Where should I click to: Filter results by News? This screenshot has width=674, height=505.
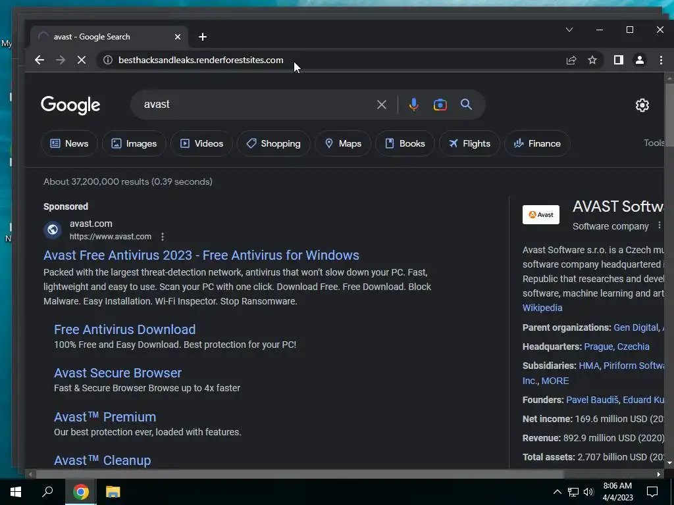click(x=69, y=143)
